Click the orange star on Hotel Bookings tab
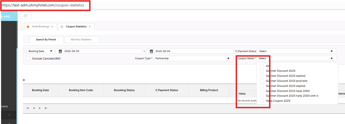The height and width of the screenshot is (124, 345). pos(28,27)
